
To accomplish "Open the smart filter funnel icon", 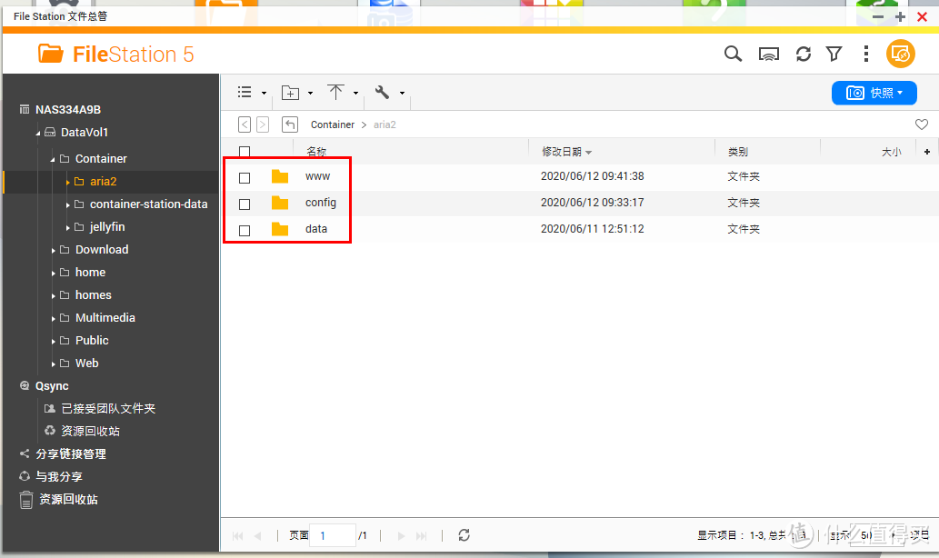I will point(834,55).
